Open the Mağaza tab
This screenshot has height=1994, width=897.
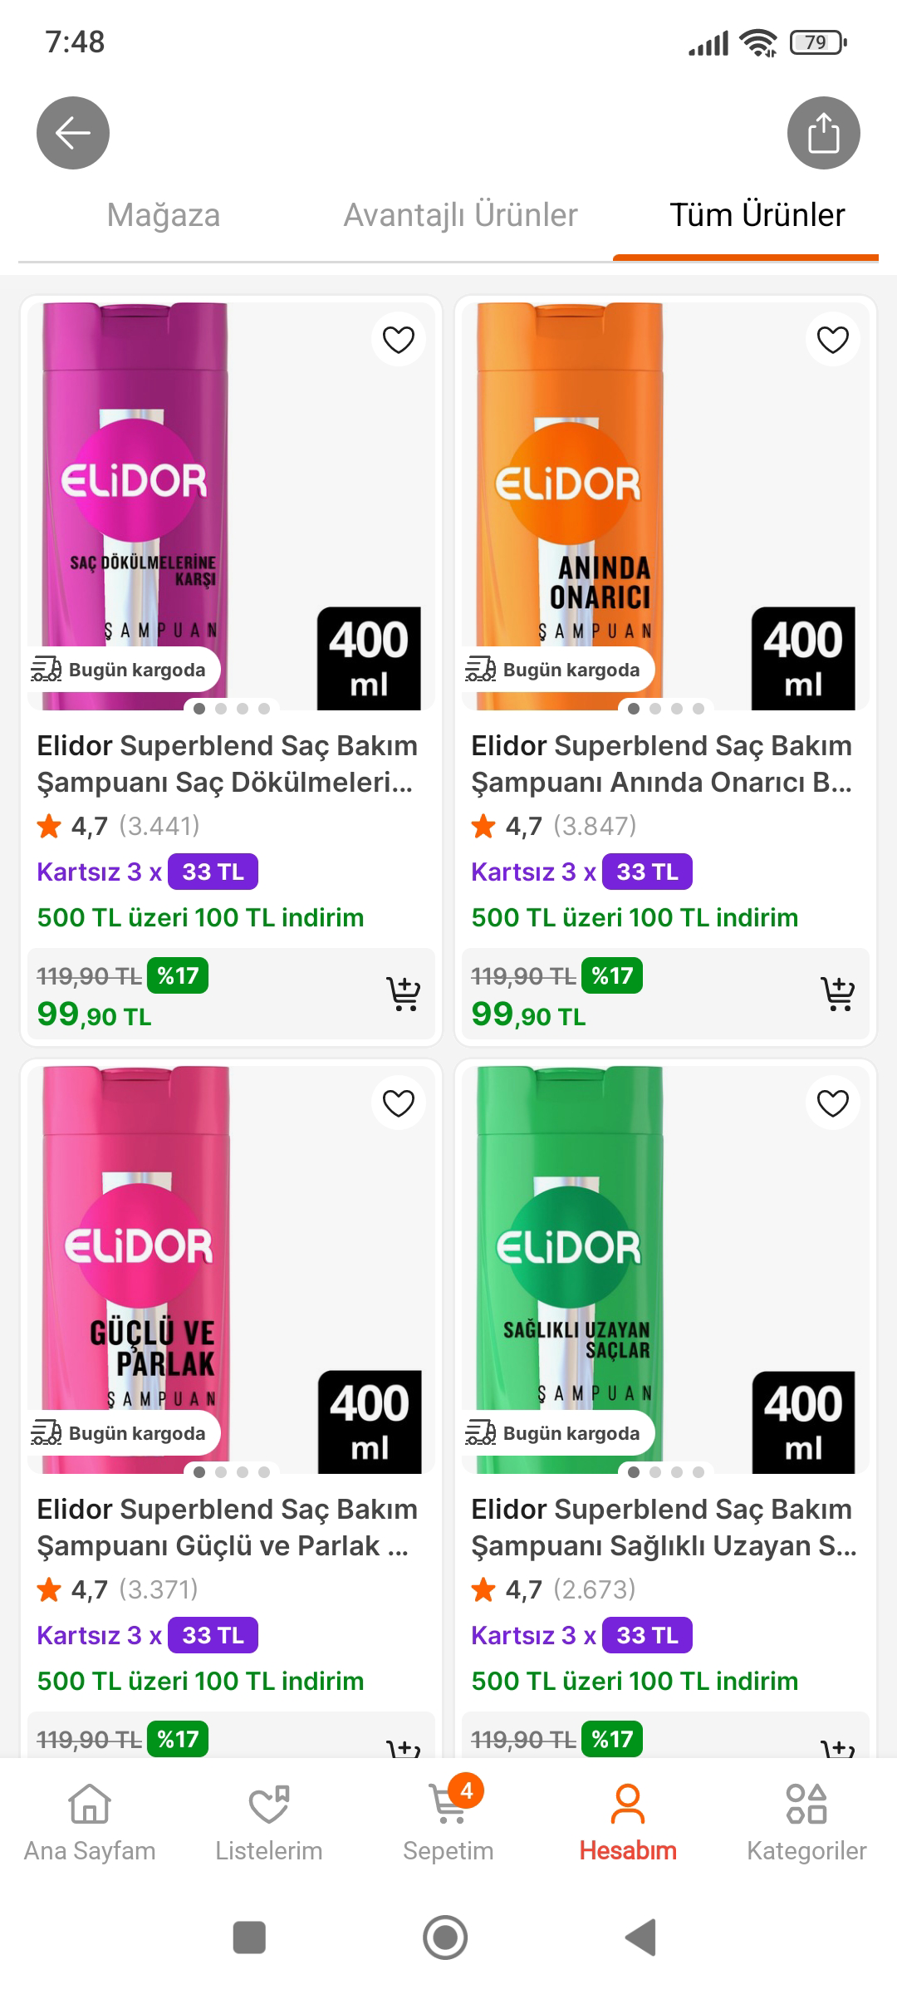click(x=164, y=215)
